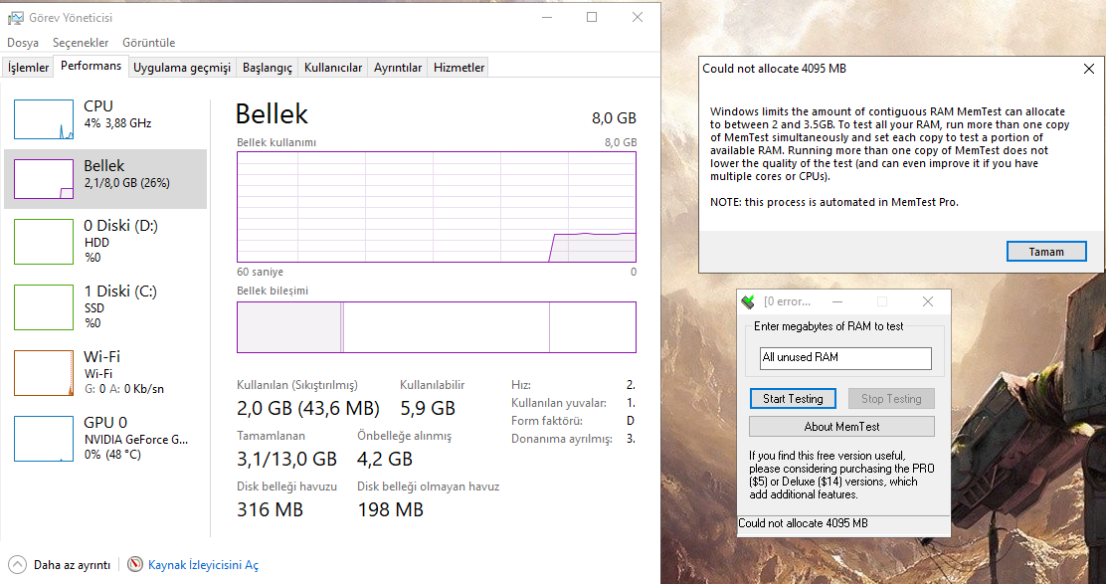The image size is (1106, 584).
Task: Click the MemTest title bar icon
Action: (748, 301)
